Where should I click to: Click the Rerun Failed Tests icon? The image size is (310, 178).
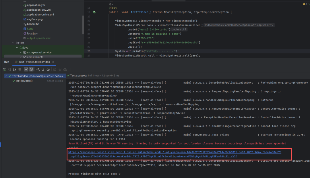[9, 69]
